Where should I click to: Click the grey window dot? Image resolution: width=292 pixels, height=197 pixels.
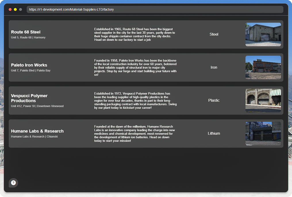[20, 9]
